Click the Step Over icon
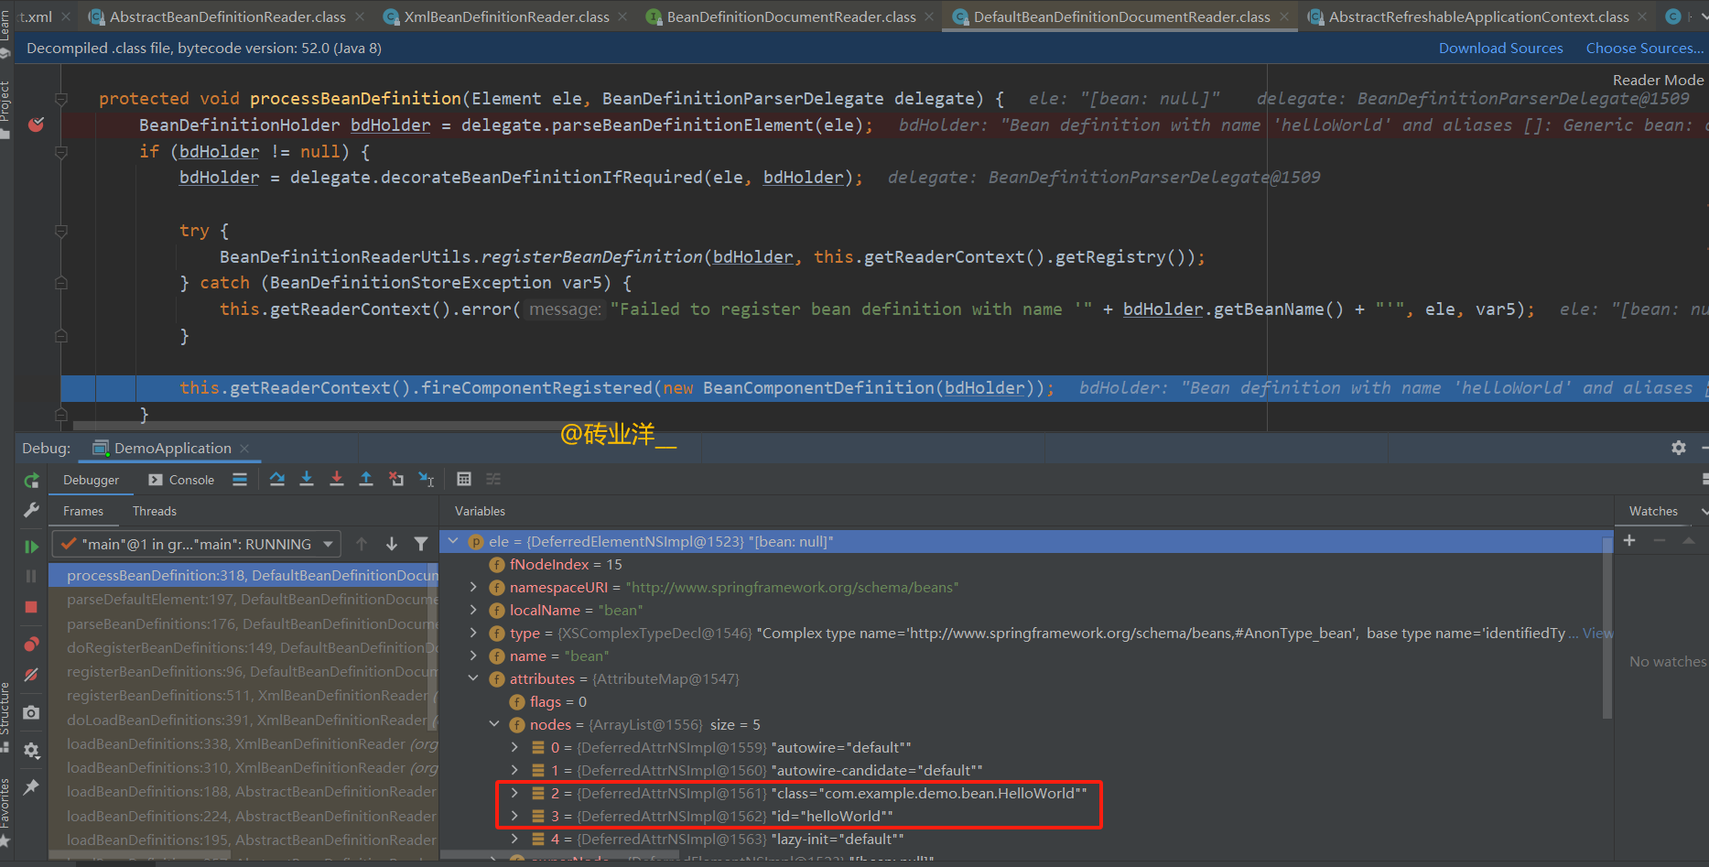 pos(277,479)
